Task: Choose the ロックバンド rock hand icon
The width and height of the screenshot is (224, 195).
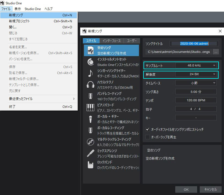Action: 91,165
